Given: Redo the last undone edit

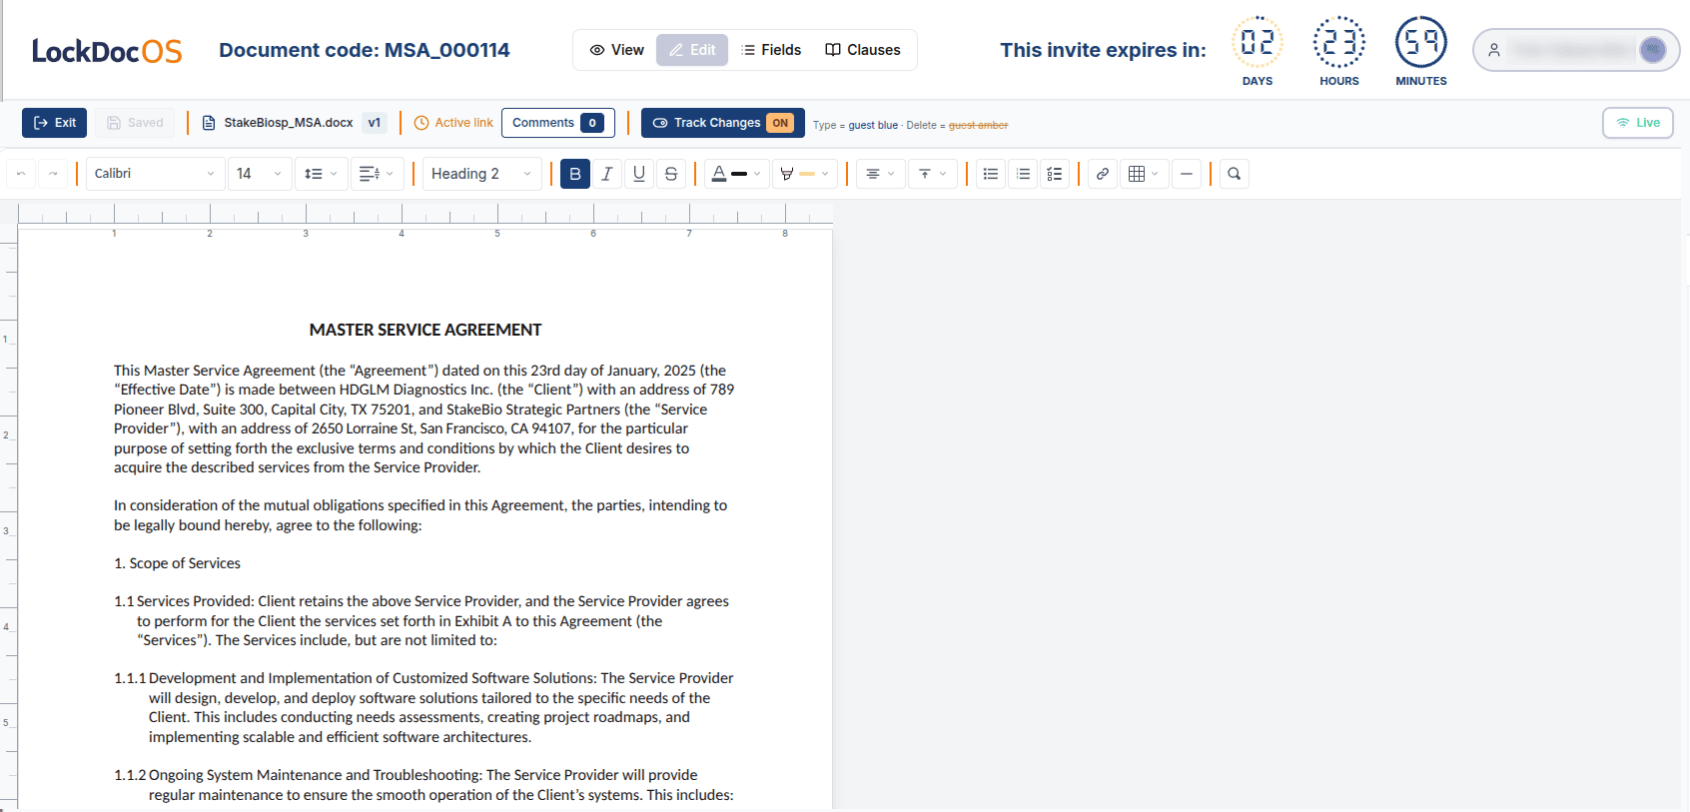Looking at the screenshot, I should [53, 174].
